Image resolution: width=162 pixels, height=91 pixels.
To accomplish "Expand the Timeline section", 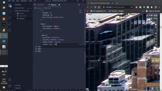I will 18,88.
